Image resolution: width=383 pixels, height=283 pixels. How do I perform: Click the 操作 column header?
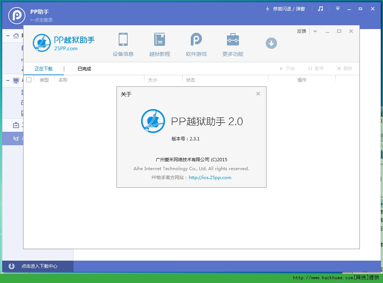(x=302, y=80)
